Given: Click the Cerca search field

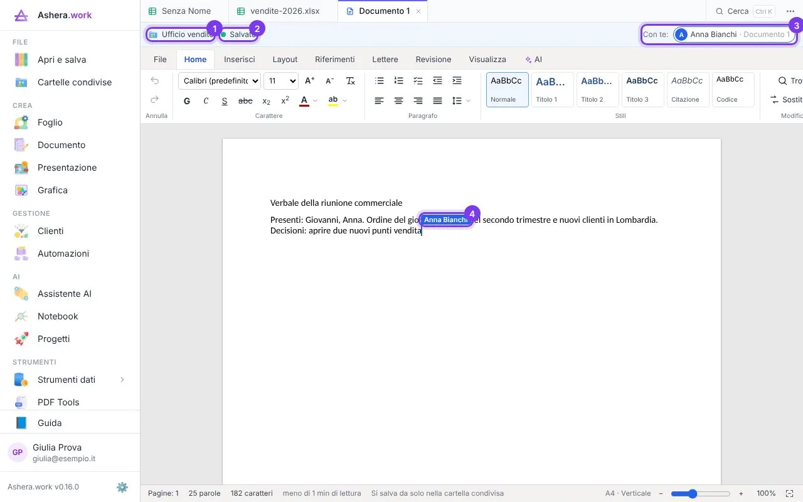Looking at the screenshot, I should point(745,11).
